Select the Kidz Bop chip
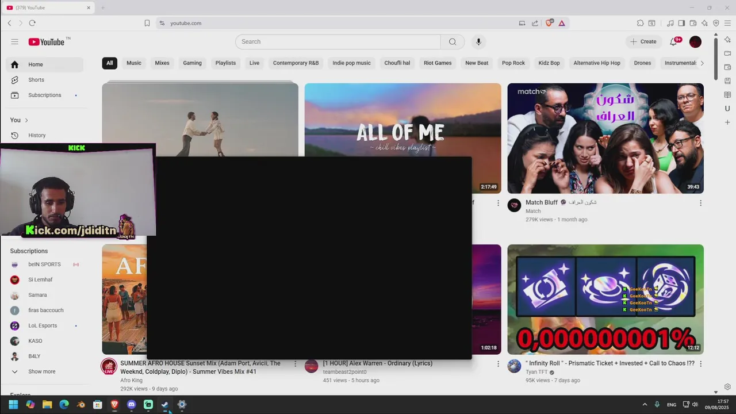The height and width of the screenshot is (414, 736). 549,63
